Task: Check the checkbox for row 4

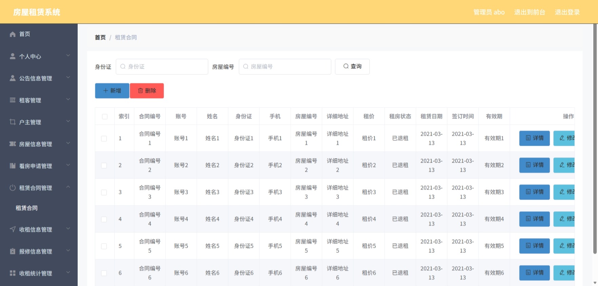Action: click(104, 219)
